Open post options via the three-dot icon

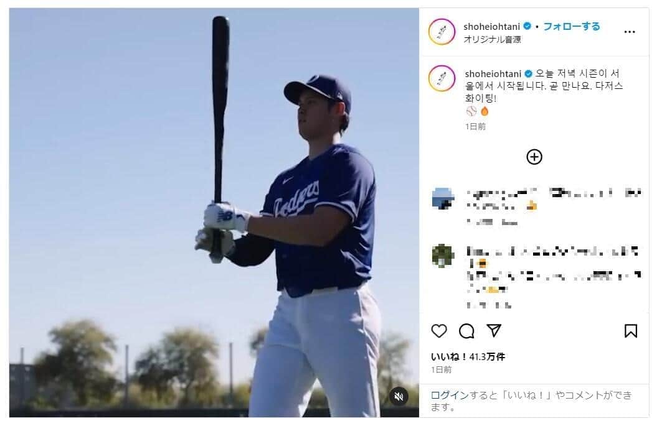(x=630, y=30)
